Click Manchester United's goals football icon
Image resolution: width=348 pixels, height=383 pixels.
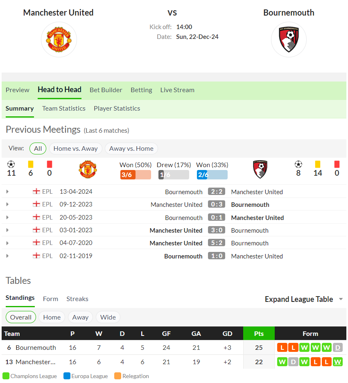point(11,164)
